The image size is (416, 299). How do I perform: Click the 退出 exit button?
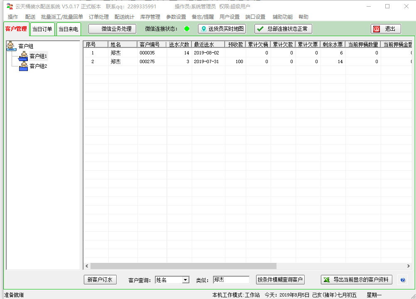[x=386, y=29]
